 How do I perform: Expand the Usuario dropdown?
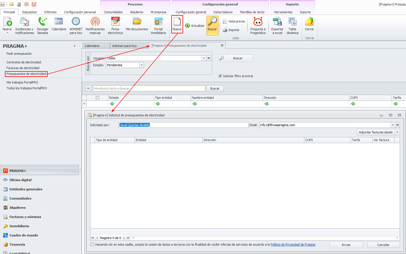204,58
